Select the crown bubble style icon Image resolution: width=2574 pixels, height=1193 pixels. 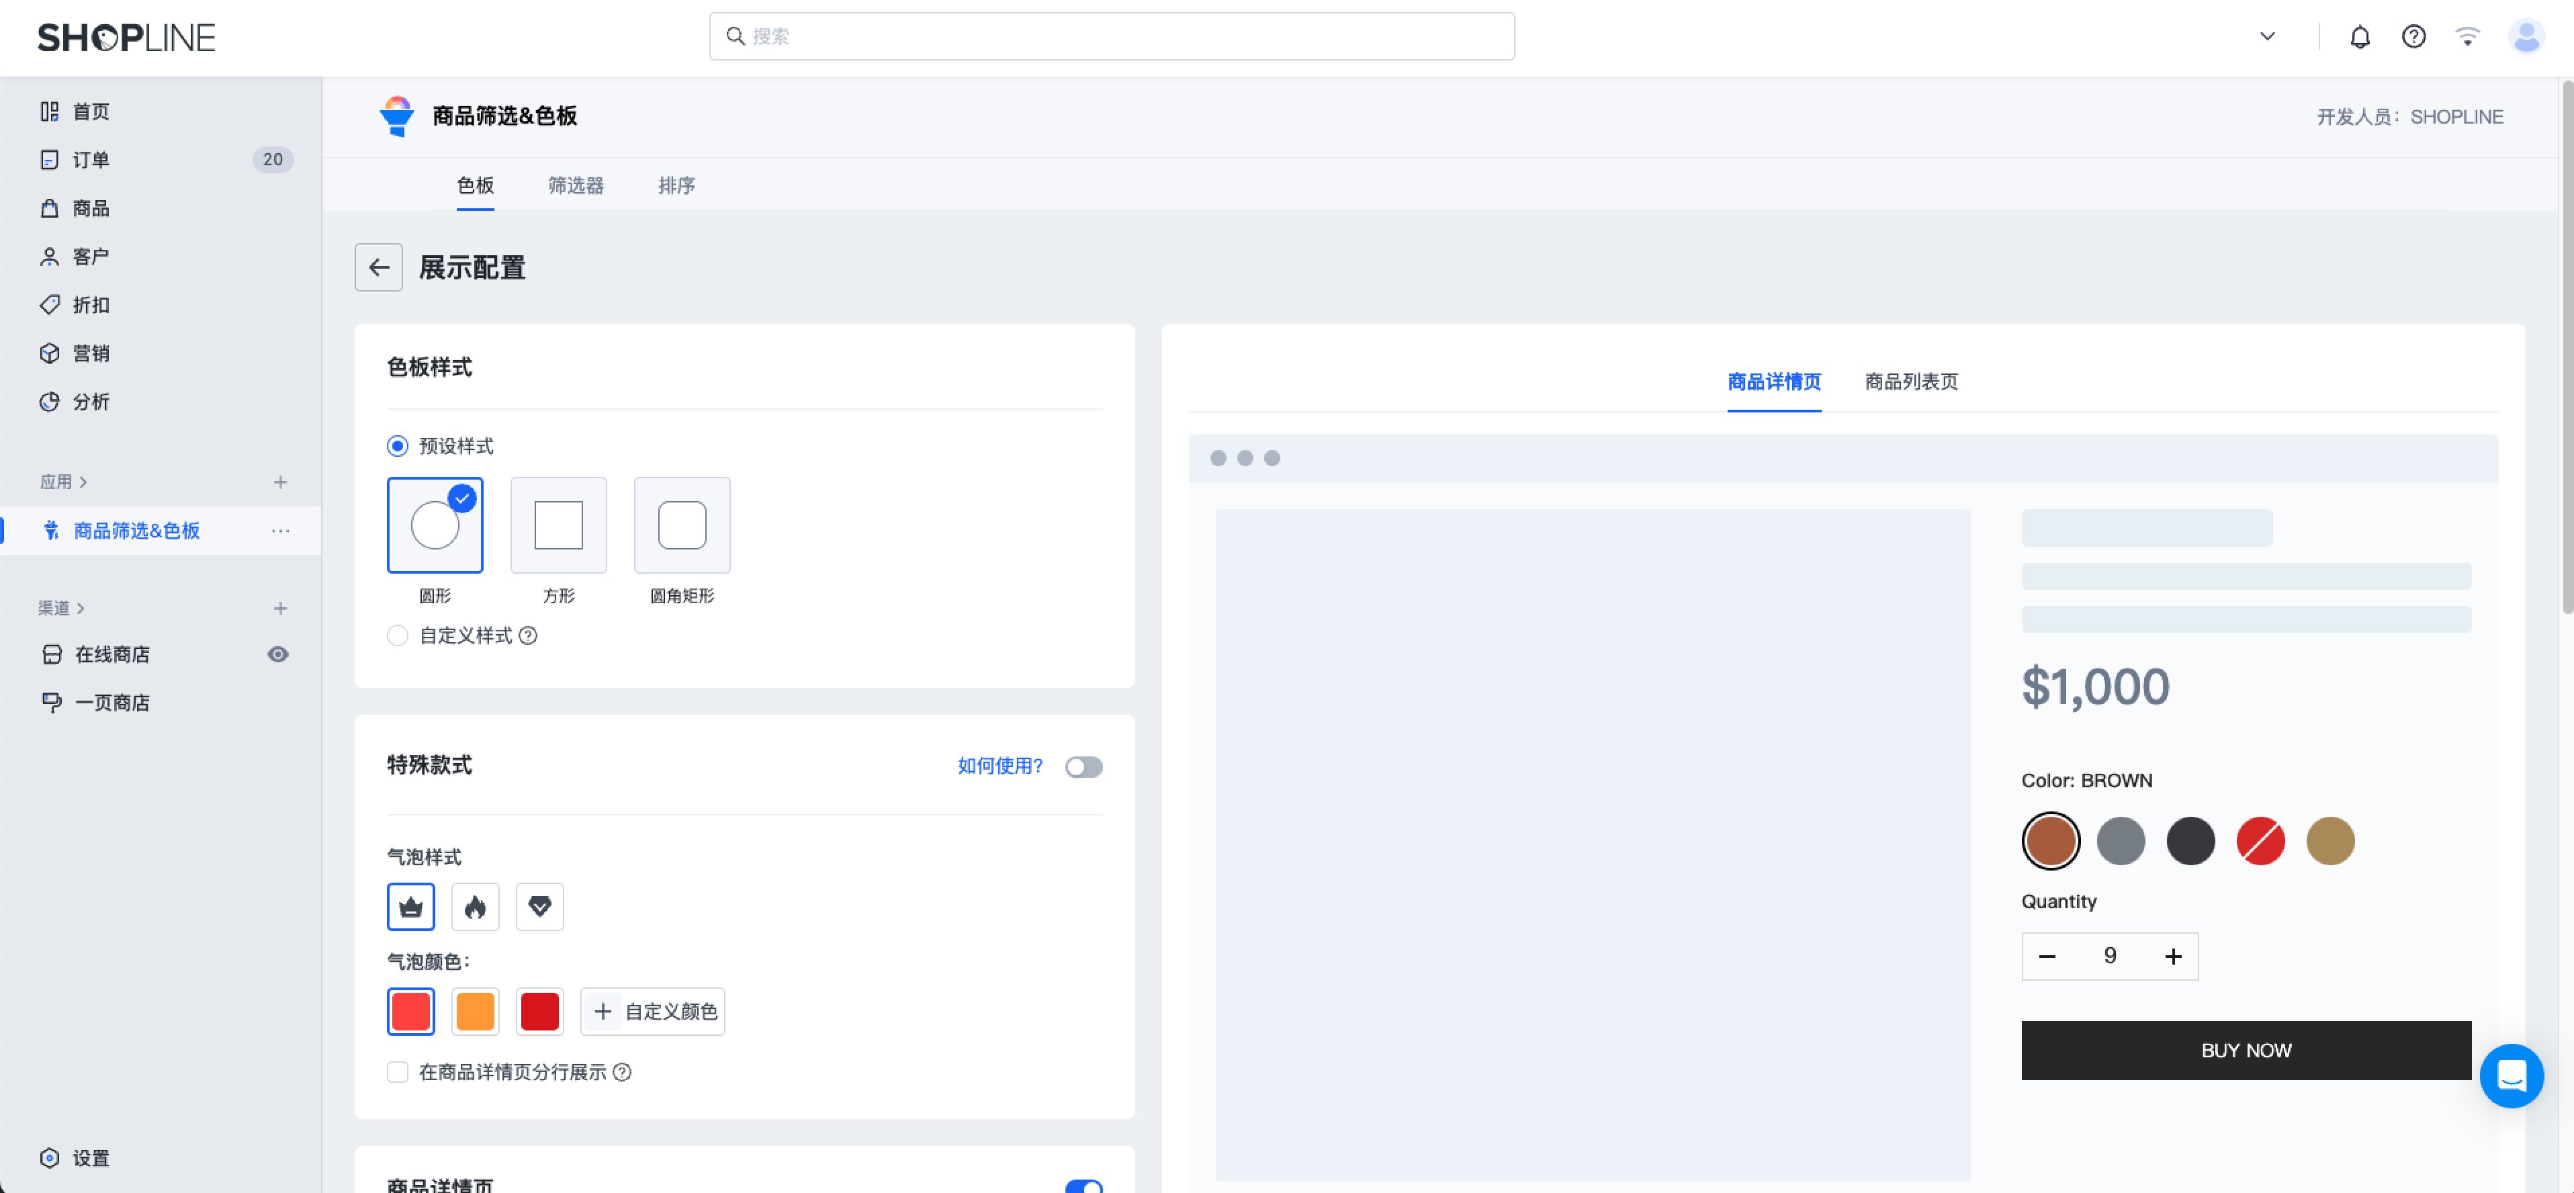pos(410,906)
